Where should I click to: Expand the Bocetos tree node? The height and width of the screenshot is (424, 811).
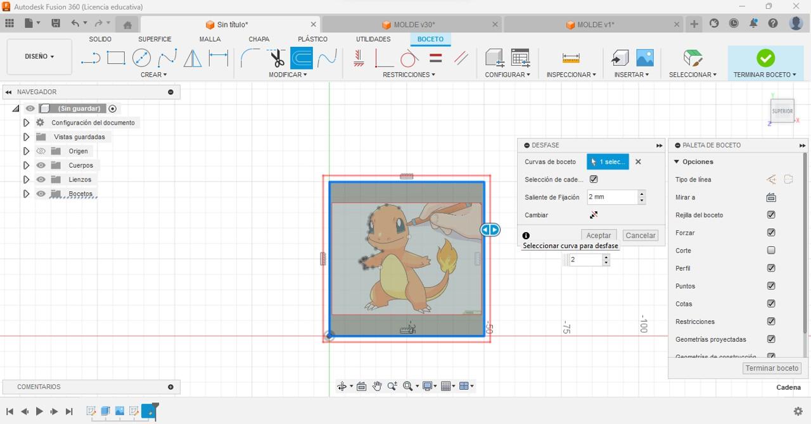26,194
